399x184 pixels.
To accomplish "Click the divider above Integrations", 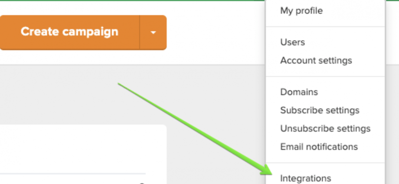I will (325, 163).
